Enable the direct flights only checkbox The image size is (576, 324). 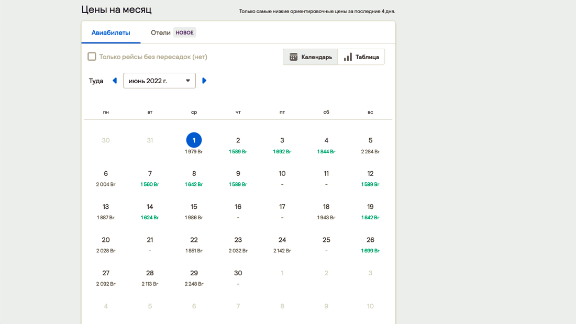[92, 57]
